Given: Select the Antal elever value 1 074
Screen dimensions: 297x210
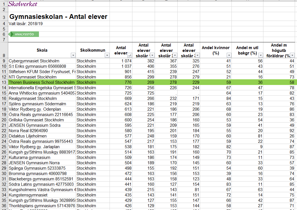Looking at the screenshot, I should point(121,61).
